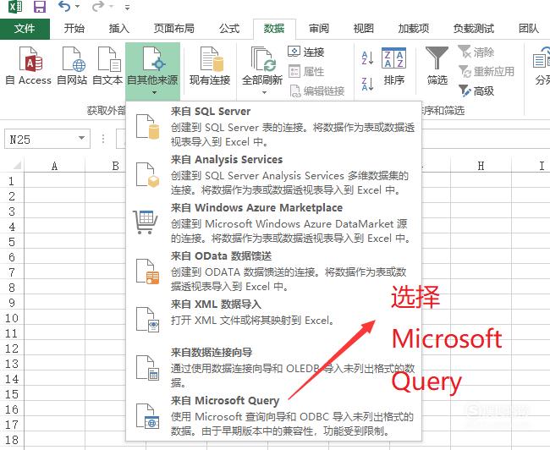550x450 pixels.
Task: Click the N25 name box field
Action: 40,140
